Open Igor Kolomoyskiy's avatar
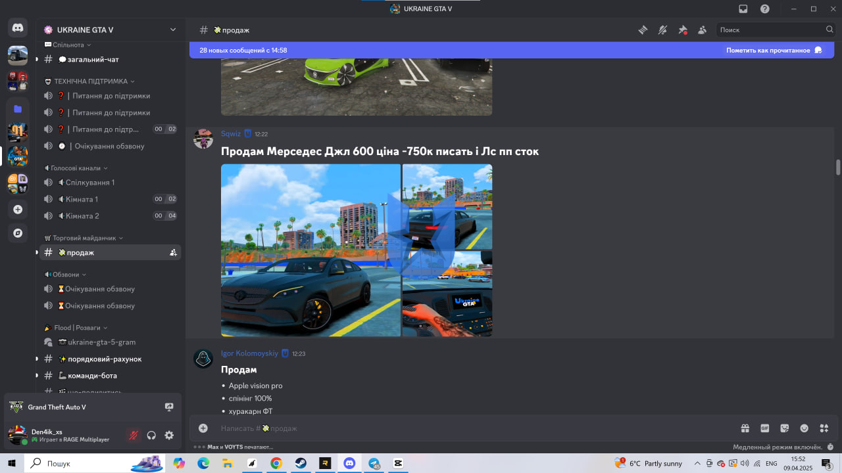The width and height of the screenshot is (842, 473). (x=203, y=359)
